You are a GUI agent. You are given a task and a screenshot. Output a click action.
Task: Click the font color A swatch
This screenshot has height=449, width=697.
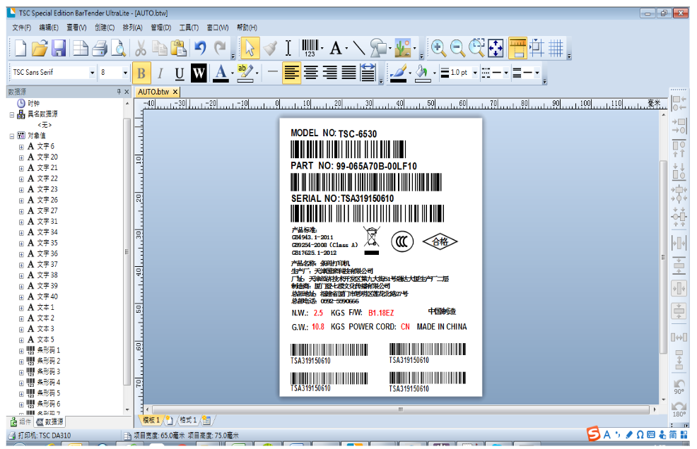(221, 73)
